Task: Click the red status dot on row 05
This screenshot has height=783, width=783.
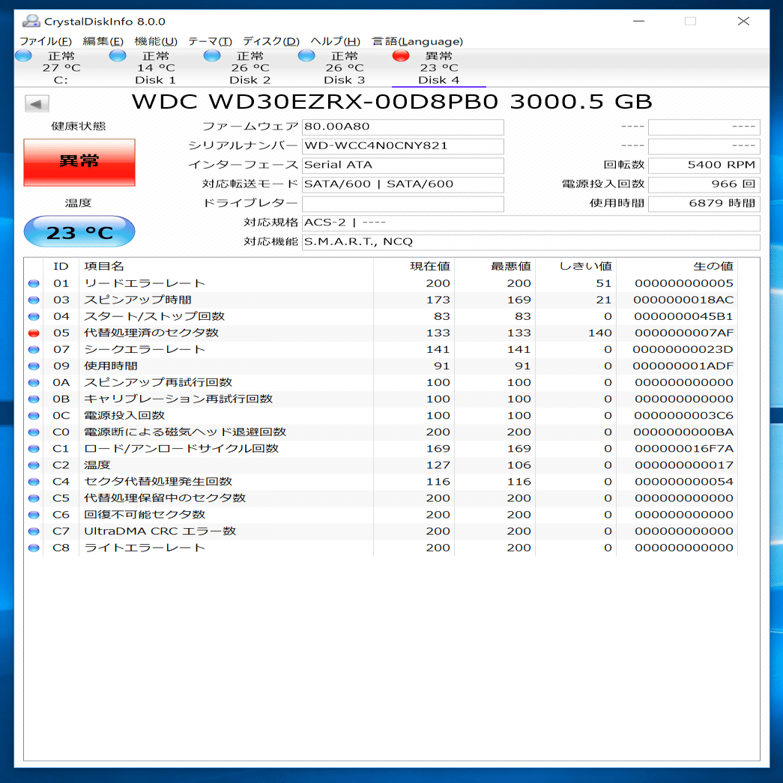Action: coord(34,333)
